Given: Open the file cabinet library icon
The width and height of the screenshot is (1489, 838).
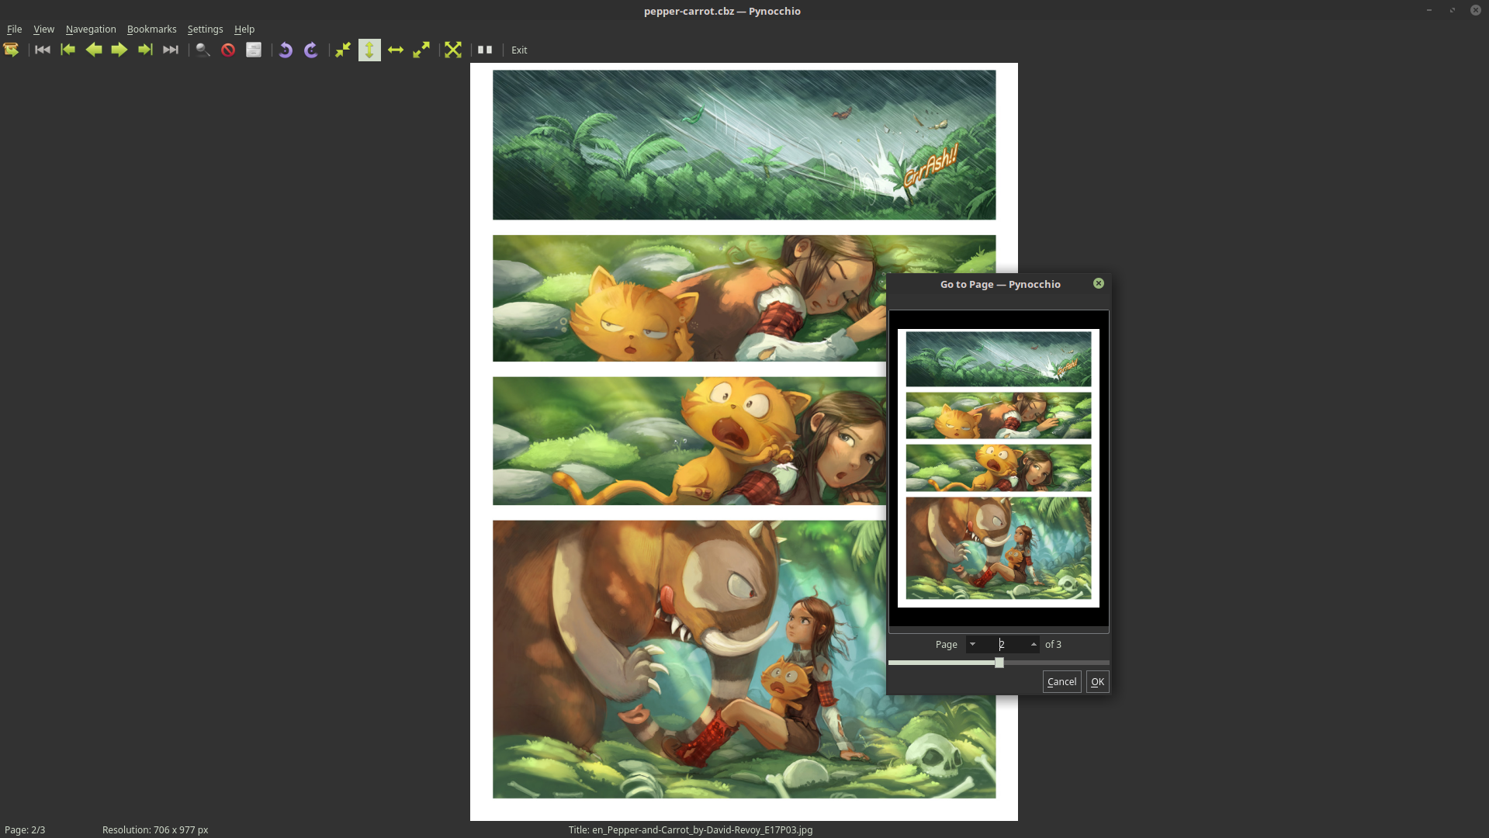Looking at the screenshot, I should tap(254, 50).
